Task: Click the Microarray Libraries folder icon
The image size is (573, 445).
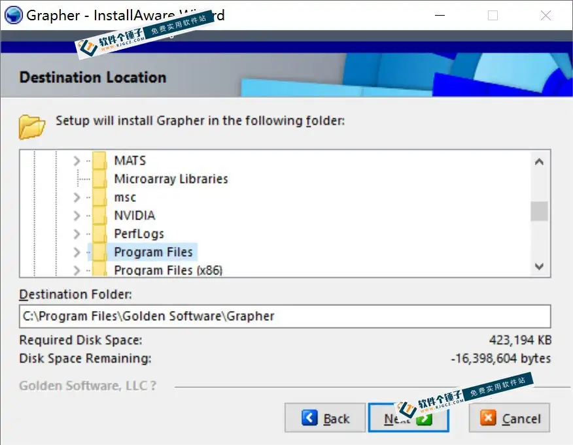Action: click(x=99, y=179)
